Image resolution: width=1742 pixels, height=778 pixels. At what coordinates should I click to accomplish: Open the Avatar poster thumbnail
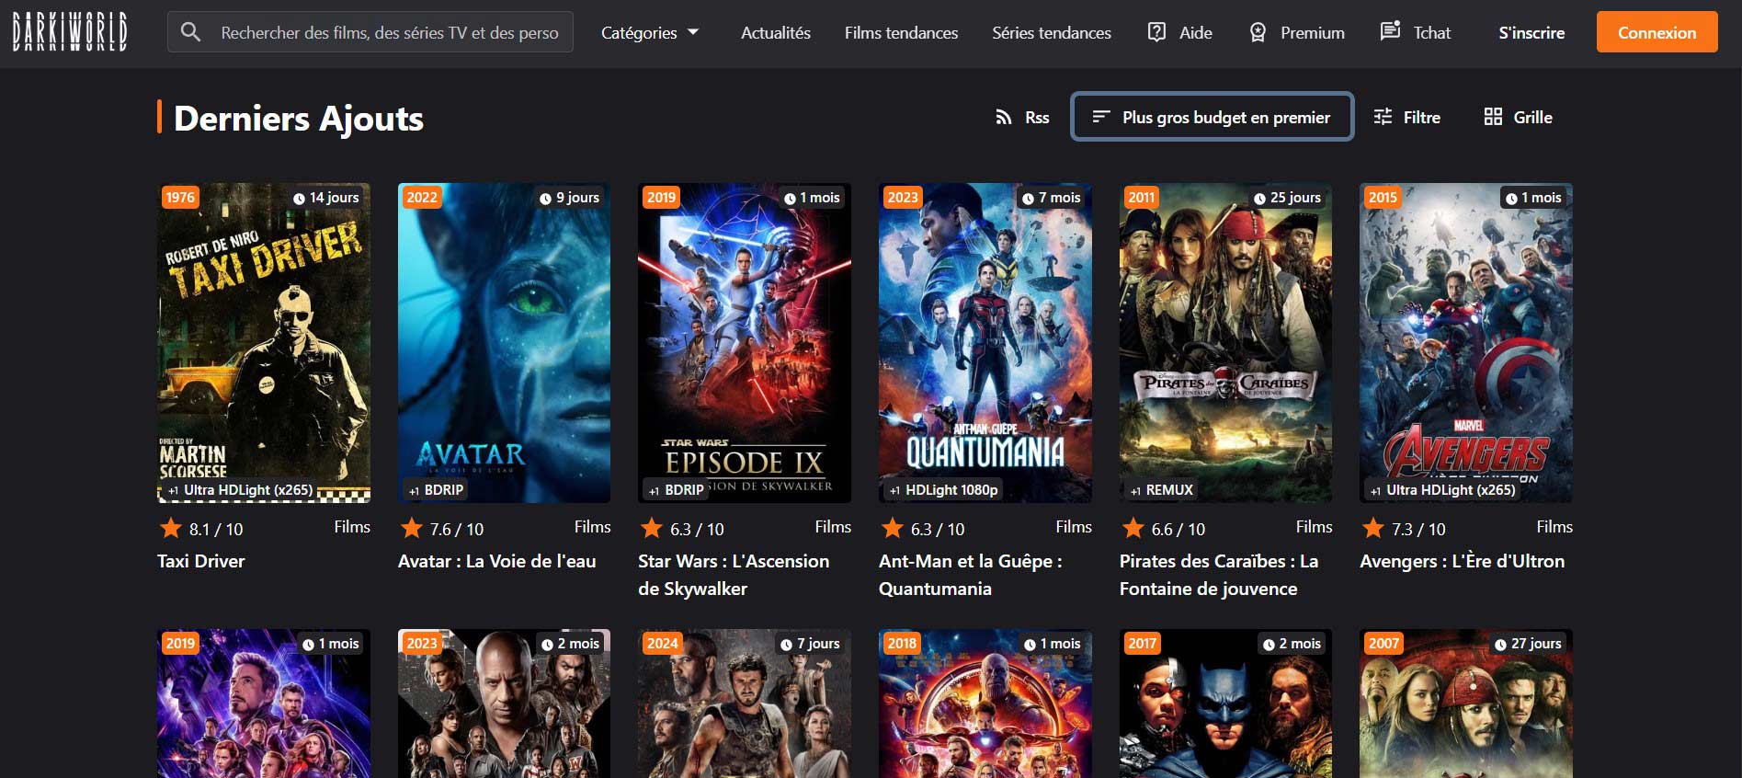click(504, 342)
